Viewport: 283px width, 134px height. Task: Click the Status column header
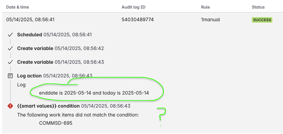(258, 7)
